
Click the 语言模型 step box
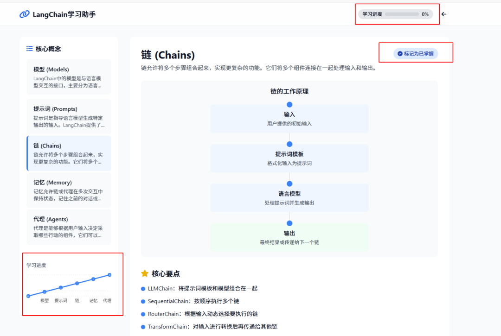[289, 198]
